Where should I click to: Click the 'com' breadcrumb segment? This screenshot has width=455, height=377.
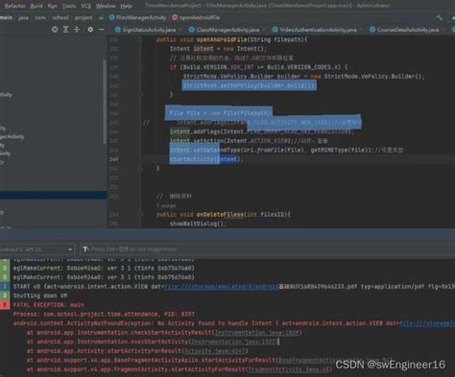tap(40, 17)
